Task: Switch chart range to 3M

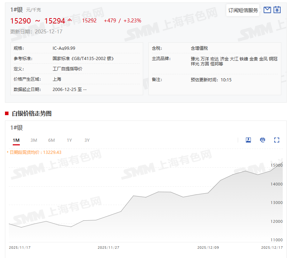Action: (34, 140)
